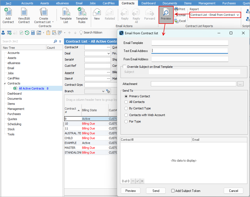250x197 pixels.
Task: Click Cancel in the email dialog
Action: click(234, 191)
